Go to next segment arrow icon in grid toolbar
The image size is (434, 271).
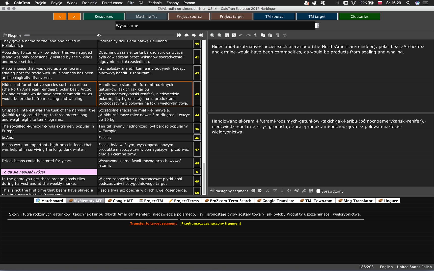[x=194, y=35]
